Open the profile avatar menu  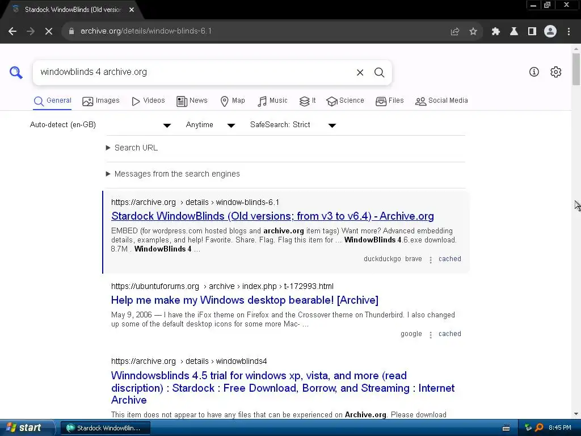click(x=550, y=32)
